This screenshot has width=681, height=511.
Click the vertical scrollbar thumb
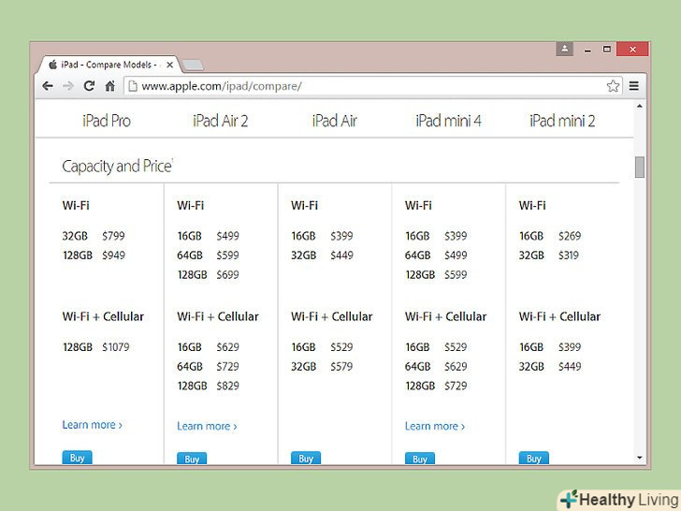[640, 167]
